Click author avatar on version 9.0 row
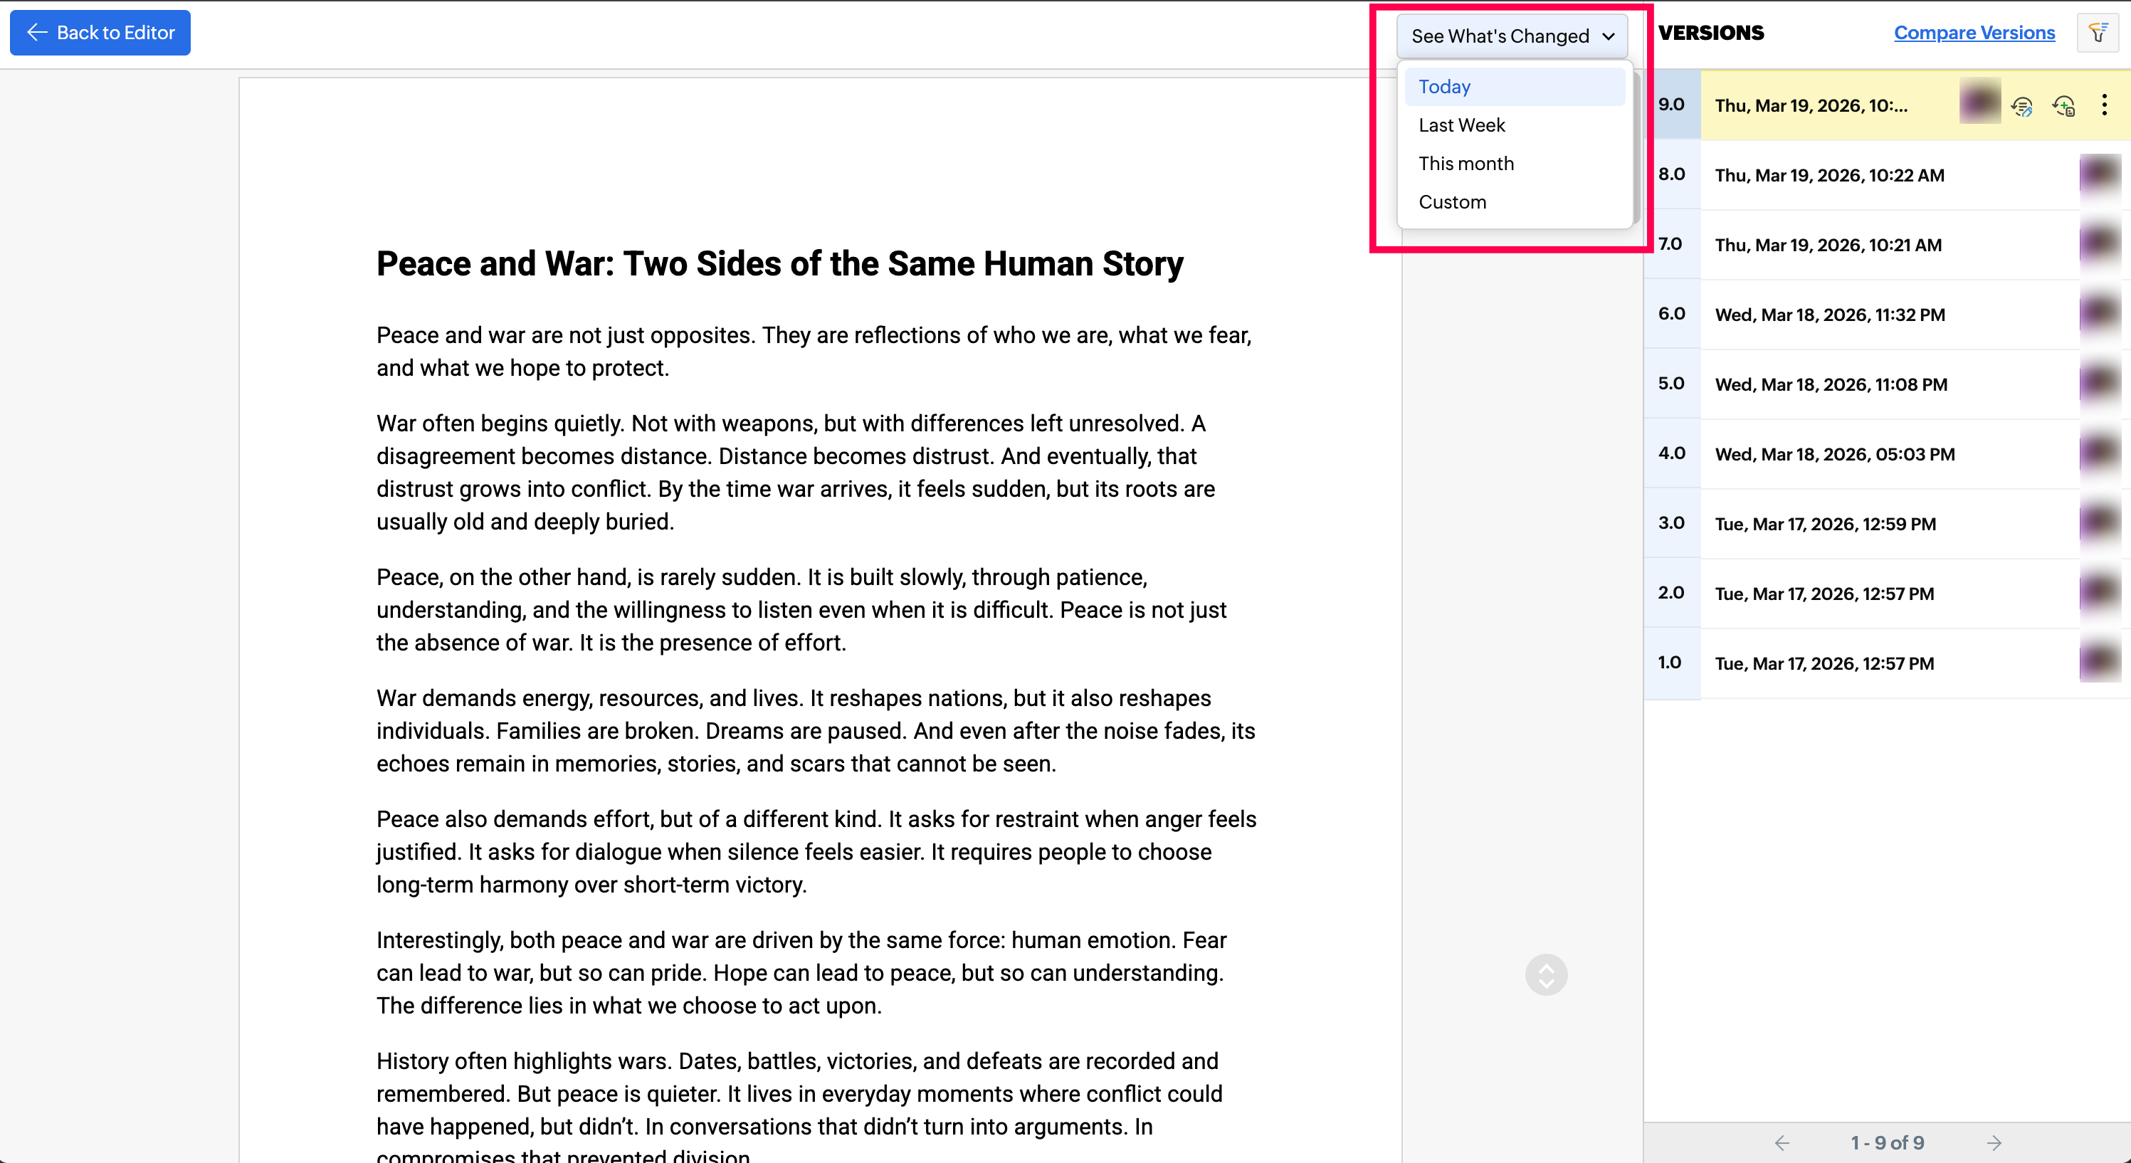This screenshot has height=1163, width=2131. click(1979, 103)
